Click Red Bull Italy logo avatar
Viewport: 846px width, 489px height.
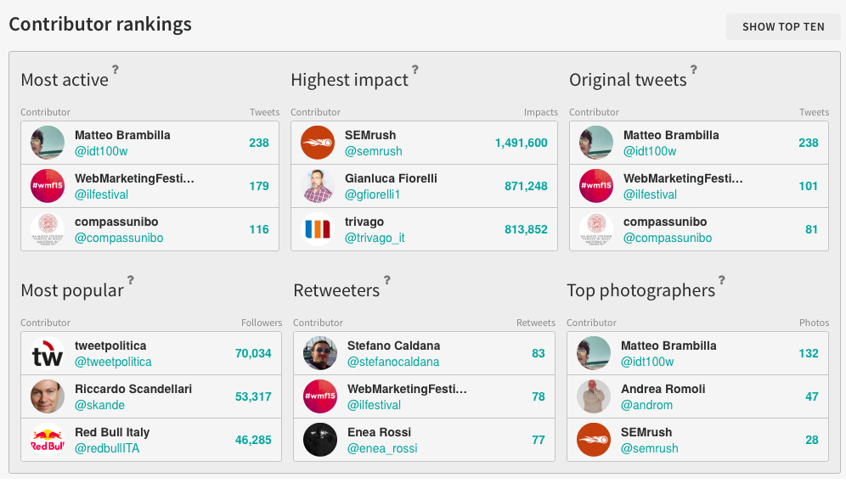(x=48, y=440)
